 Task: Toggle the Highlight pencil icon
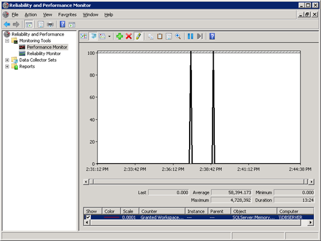click(x=138, y=36)
